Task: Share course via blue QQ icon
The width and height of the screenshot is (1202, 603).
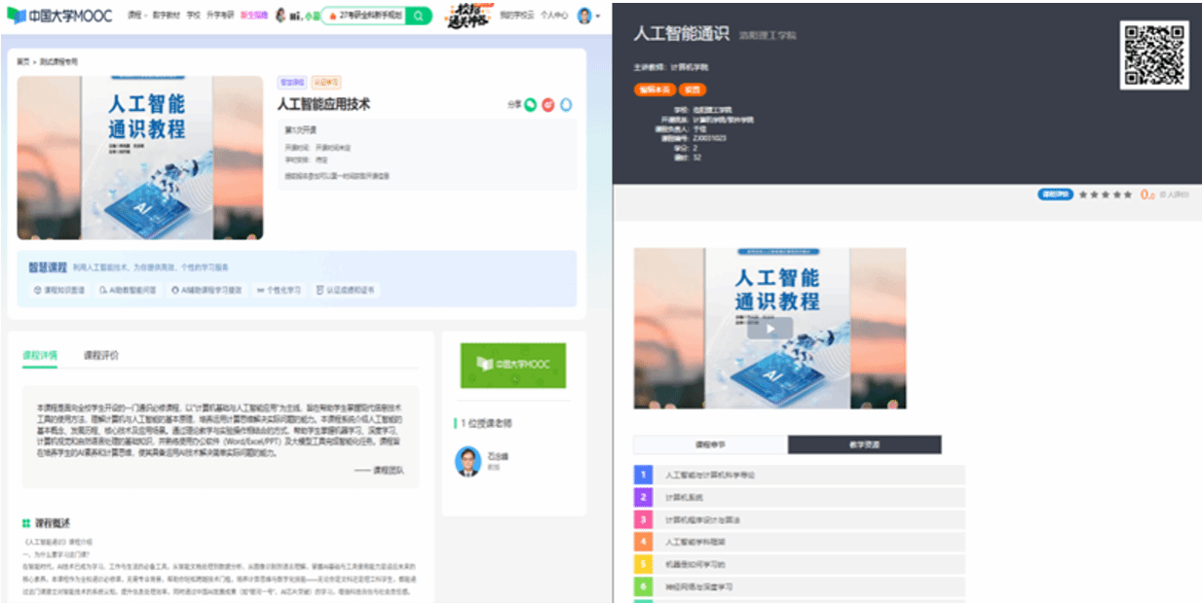Action: 566,105
